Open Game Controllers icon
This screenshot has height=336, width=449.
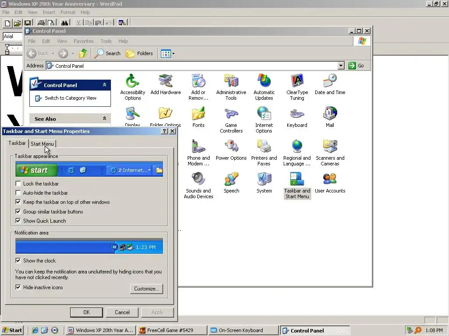pyautogui.click(x=231, y=120)
